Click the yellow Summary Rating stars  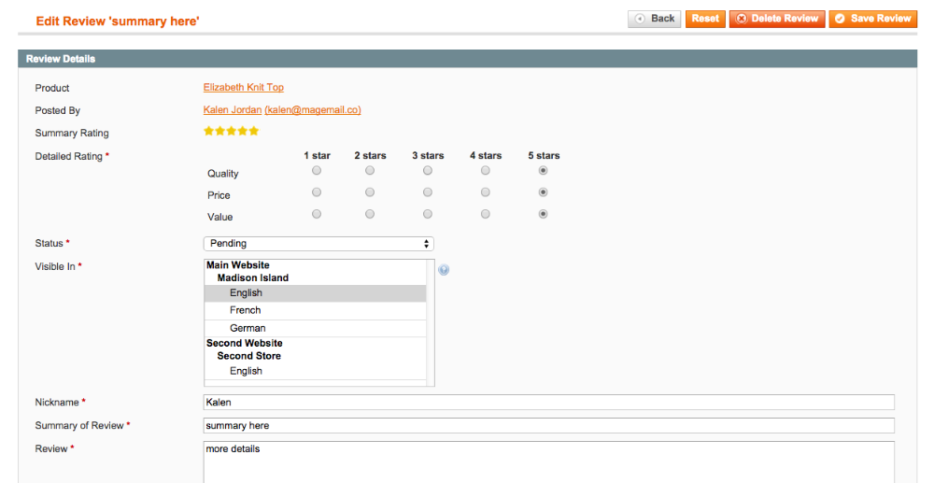(x=231, y=132)
